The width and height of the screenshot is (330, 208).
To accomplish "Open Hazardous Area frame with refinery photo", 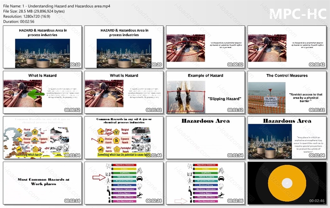I will 287,138.
